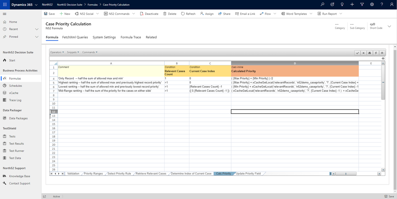The width and height of the screenshot is (397, 199).
Task: Expand the Run Report dropdown arrow
Action: coord(341,14)
